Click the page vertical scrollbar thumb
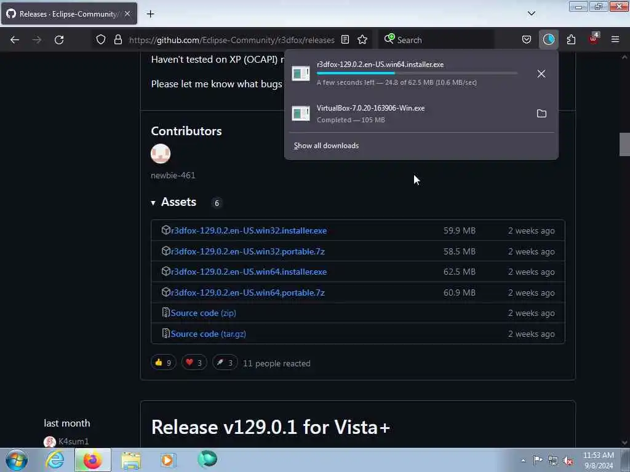 click(x=624, y=144)
